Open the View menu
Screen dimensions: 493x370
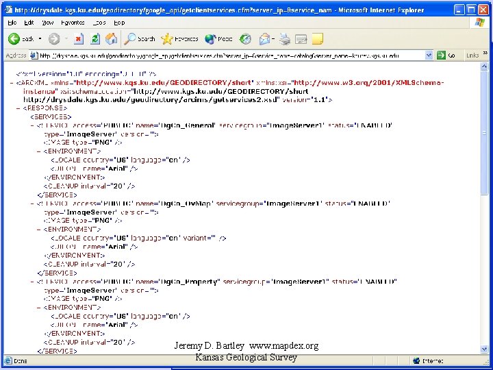pos(48,23)
